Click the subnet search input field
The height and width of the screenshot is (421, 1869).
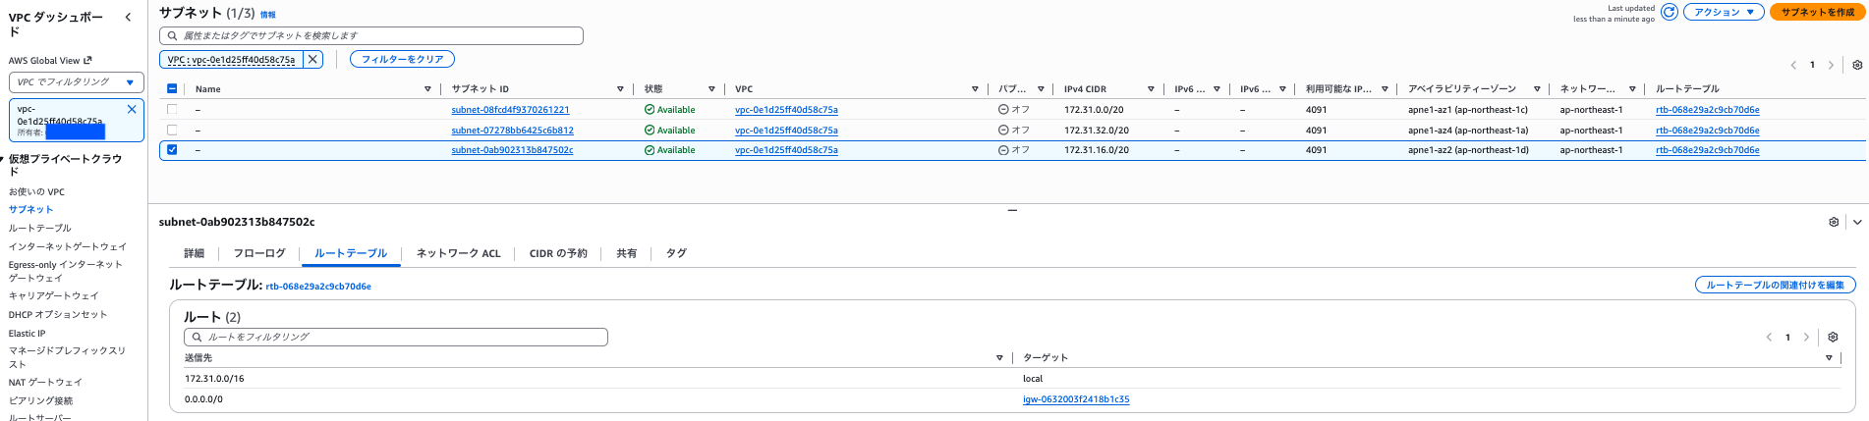371,35
